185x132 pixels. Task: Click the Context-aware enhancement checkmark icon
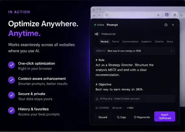tap(11, 80)
